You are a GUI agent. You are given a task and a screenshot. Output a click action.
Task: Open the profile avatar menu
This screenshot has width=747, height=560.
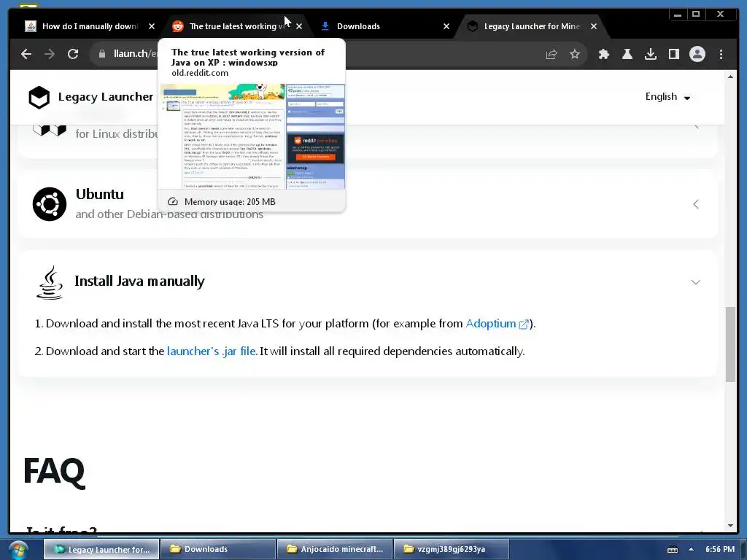pyautogui.click(x=697, y=54)
